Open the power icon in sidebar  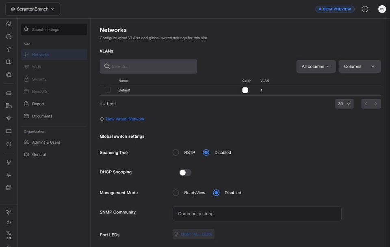(x=9, y=144)
